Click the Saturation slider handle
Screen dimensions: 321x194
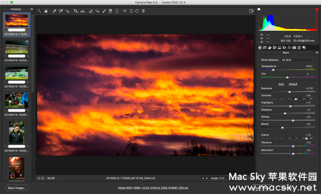(293, 153)
